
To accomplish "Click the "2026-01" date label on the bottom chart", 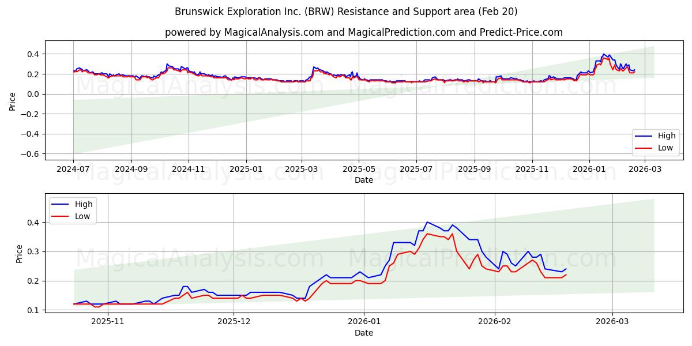I will [x=365, y=322].
